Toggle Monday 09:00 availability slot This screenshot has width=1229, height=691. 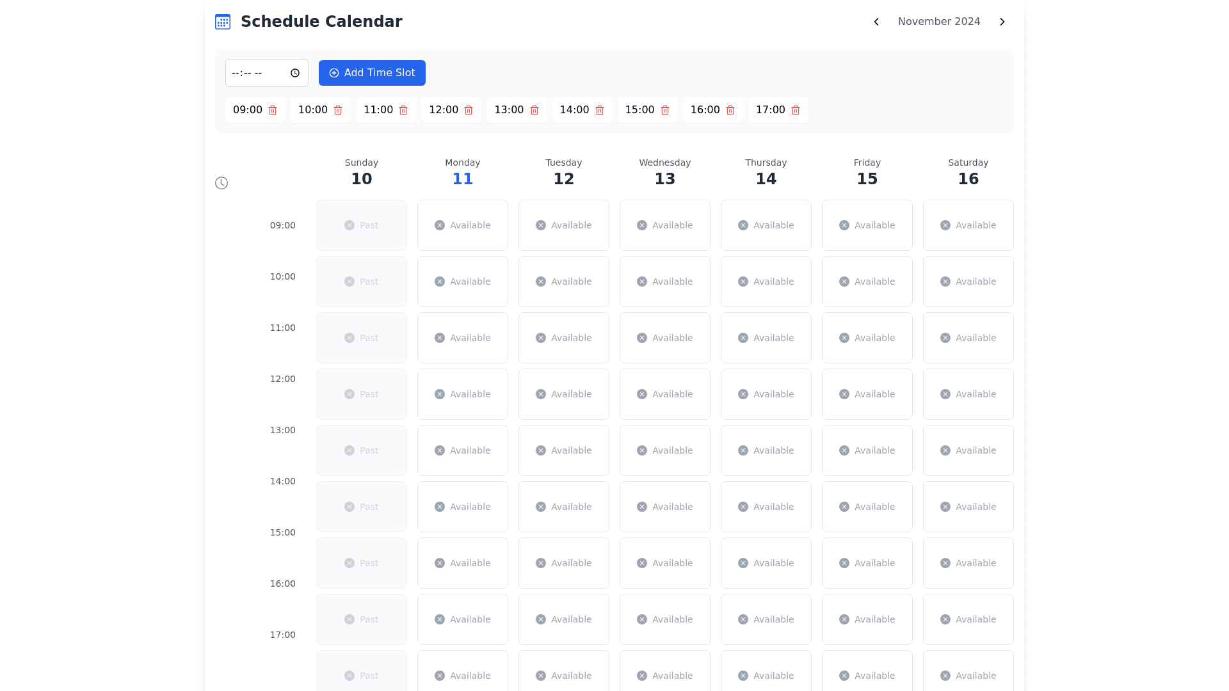click(462, 225)
